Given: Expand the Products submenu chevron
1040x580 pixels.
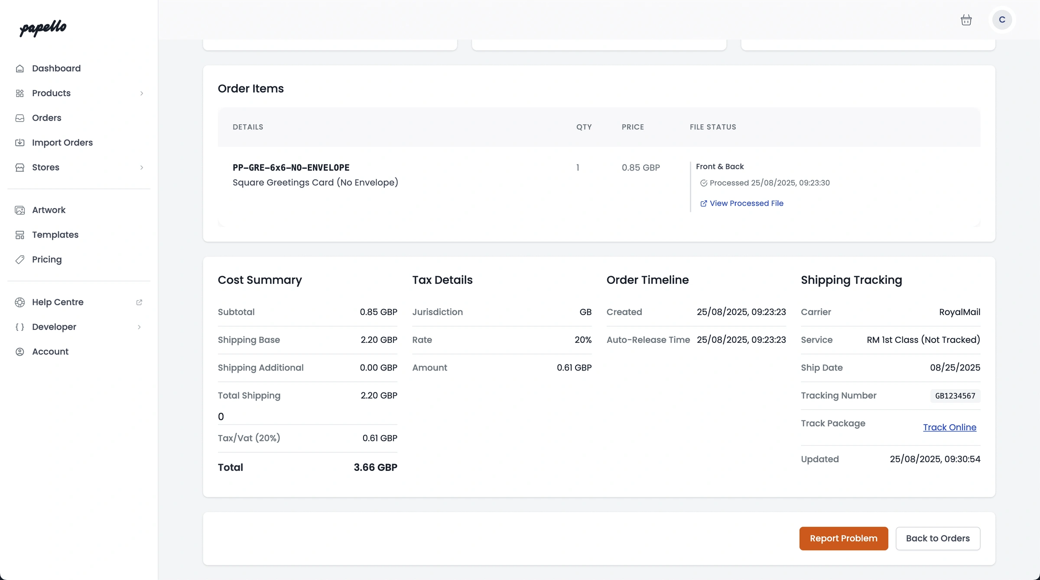Looking at the screenshot, I should click(141, 93).
